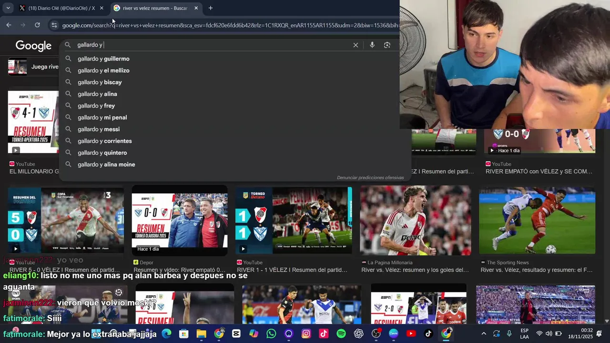Viewport: 610px width, 343px height.
Task: Focus the google.com address bar URL
Action: click(x=231, y=25)
